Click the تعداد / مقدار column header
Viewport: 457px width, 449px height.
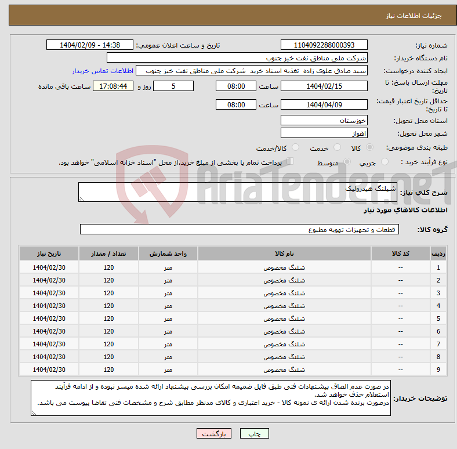pyautogui.click(x=108, y=254)
